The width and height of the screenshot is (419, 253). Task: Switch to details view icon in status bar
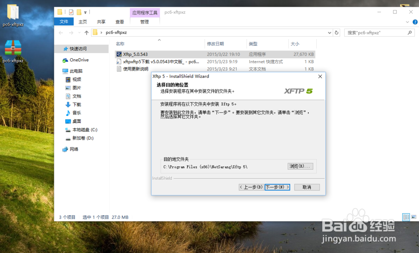[x=406, y=217]
